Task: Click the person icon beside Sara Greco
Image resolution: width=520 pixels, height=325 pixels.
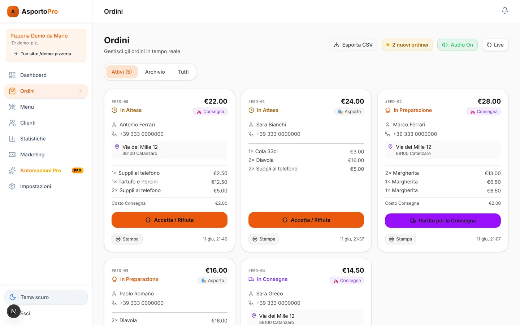Action: 251,294
